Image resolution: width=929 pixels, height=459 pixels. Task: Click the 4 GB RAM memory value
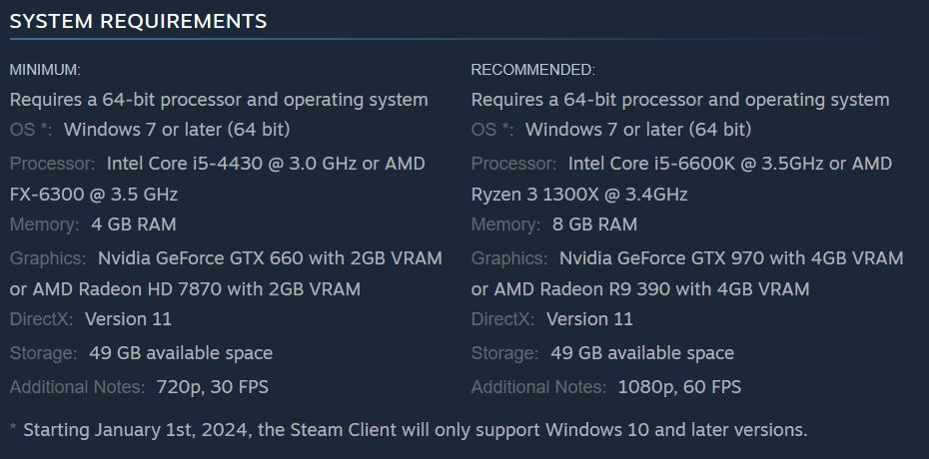click(x=134, y=225)
